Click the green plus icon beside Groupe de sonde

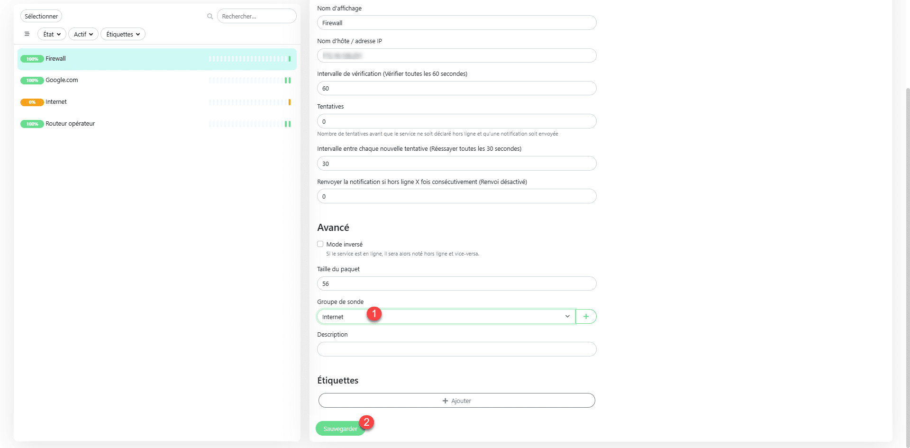tap(586, 317)
